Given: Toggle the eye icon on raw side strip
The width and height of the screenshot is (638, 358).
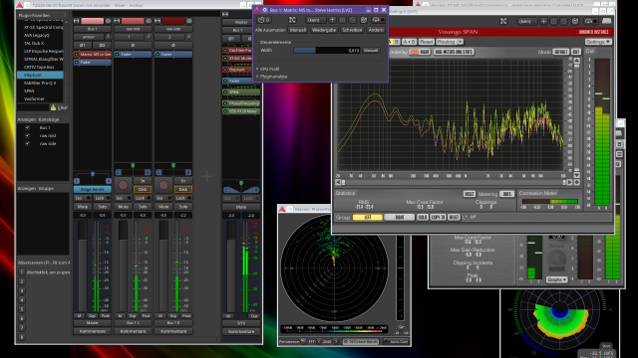Looking at the screenshot, I should click(x=188, y=21).
